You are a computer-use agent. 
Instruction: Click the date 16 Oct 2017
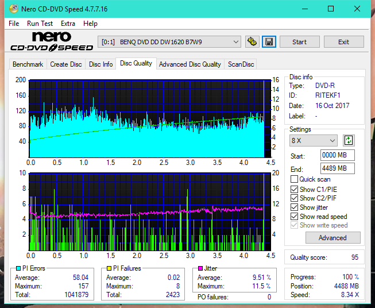332,106
